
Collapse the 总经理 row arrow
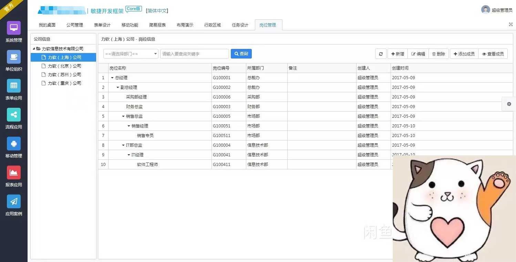coord(112,78)
